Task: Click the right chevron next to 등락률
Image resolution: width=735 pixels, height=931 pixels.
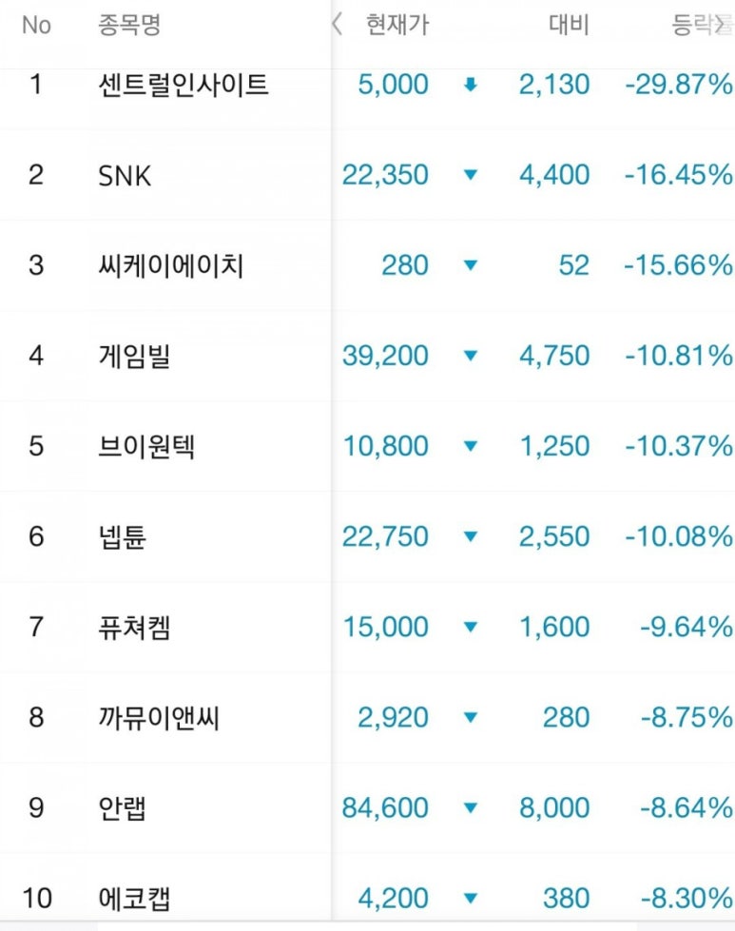Action: click(720, 25)
